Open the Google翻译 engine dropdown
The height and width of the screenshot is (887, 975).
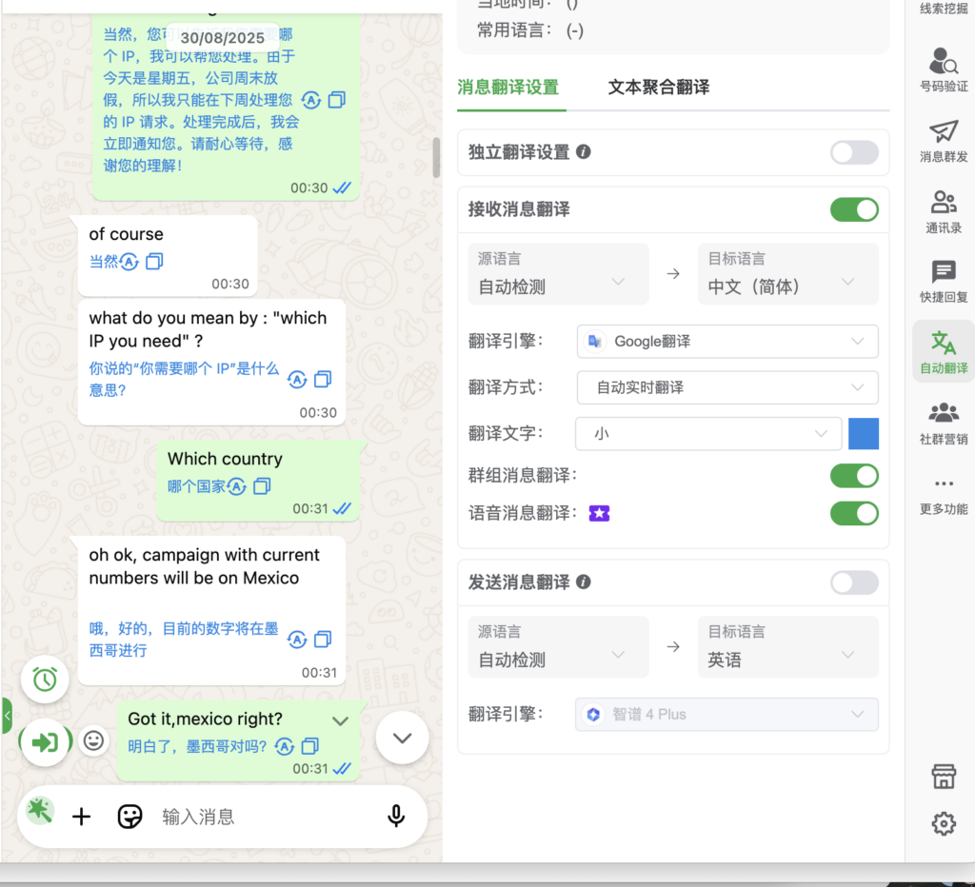tap(727, 342)
